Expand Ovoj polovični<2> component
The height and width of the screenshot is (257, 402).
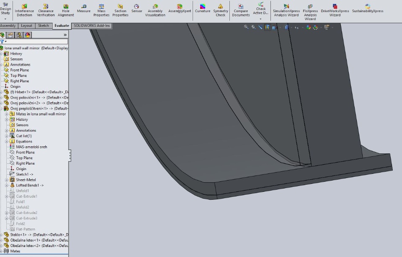coord(1,103)
